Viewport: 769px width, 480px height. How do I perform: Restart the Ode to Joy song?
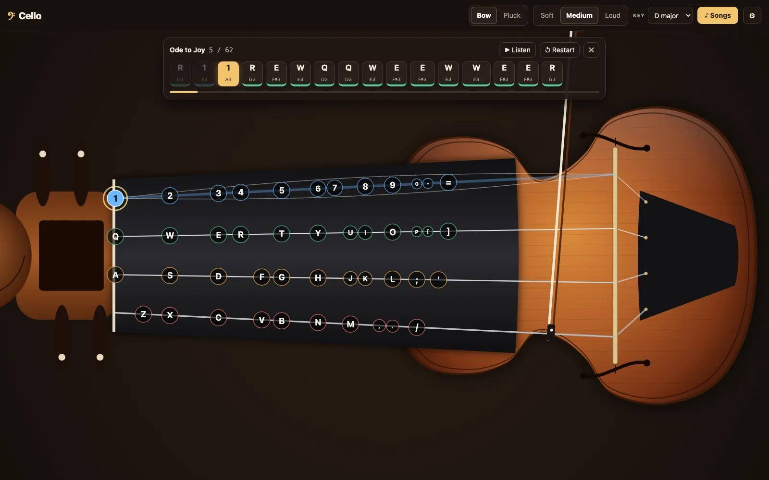559,50
